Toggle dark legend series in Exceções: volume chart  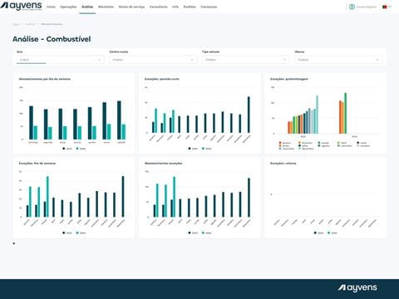[315, 233]
